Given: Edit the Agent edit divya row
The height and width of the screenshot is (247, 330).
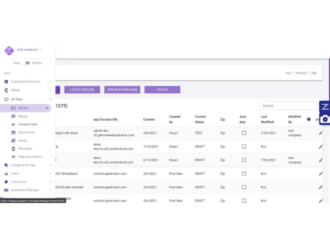Looking at the screenshot, I should pos(321,133).
